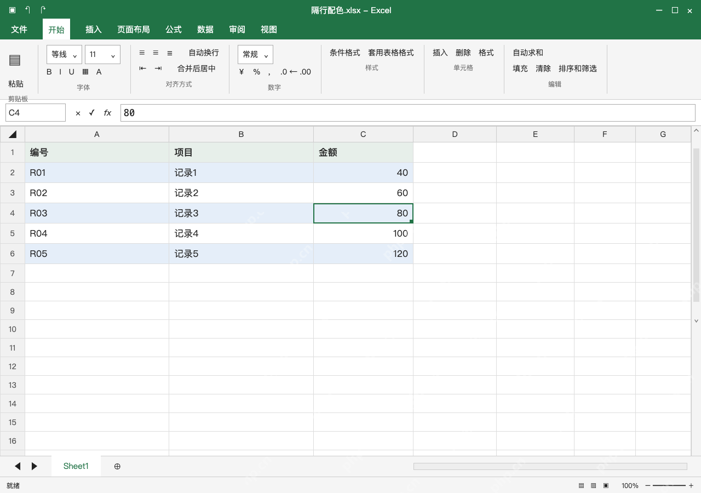This screenshot has width=701, height=493.
Task: Switch to Normal view in status bar
Action: [x=581, y=486]
